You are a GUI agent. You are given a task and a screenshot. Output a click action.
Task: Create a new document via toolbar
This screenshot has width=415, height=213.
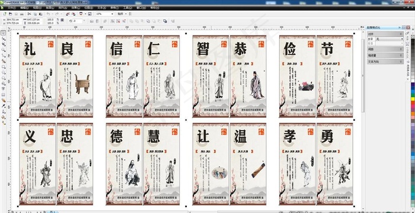click(5, 14)
